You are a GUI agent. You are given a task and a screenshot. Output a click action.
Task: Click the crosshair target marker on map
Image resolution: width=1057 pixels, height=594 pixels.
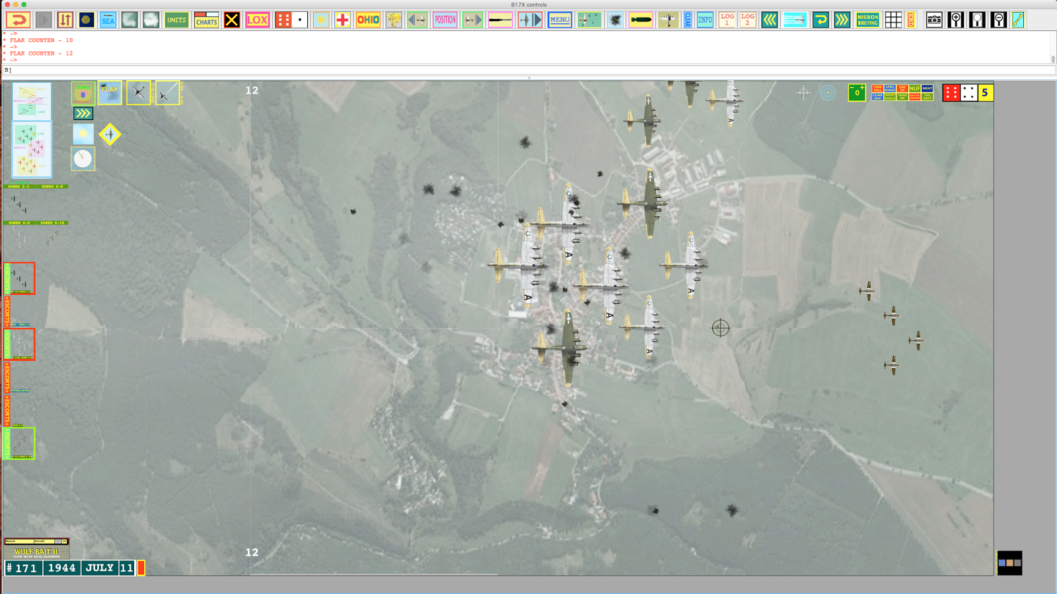coord(720,327)
